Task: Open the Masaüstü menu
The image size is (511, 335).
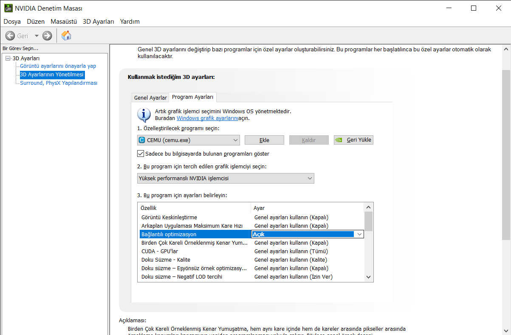Action: pos(64,21)
